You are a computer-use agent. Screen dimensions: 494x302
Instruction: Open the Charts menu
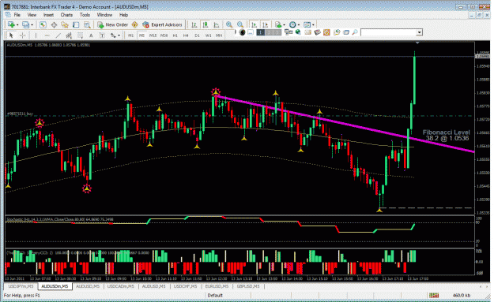[66, 15]
